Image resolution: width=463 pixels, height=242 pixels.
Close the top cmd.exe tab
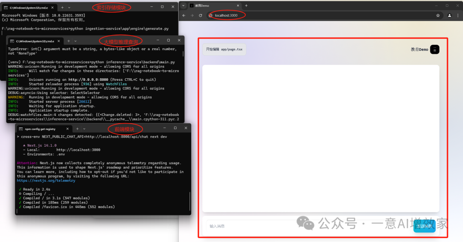pos(53,8)
